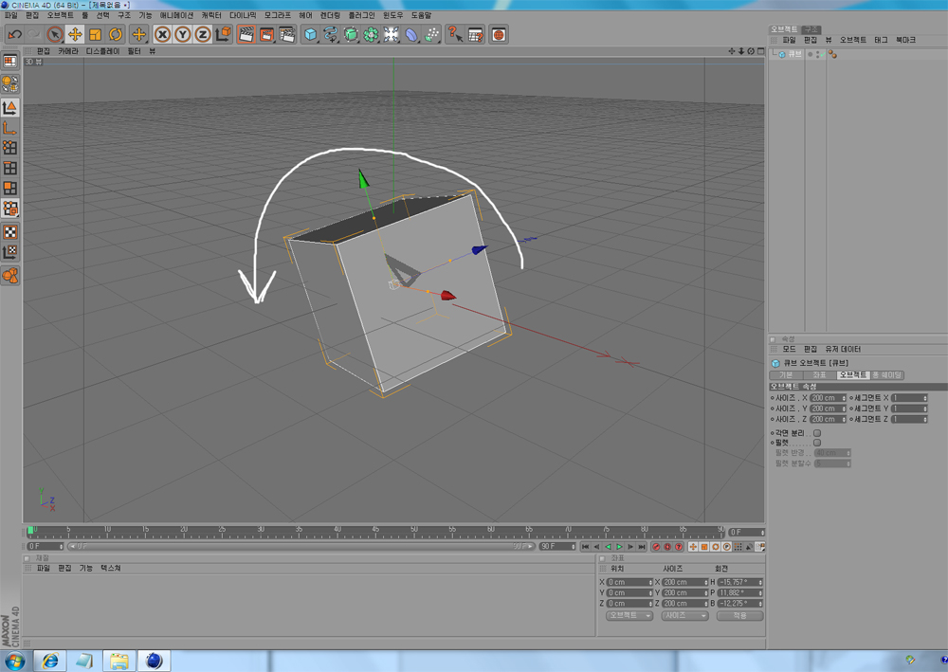948x672 pixels.
Task: Open the viewport 디스플레이 menu
Action: (102, 51)
